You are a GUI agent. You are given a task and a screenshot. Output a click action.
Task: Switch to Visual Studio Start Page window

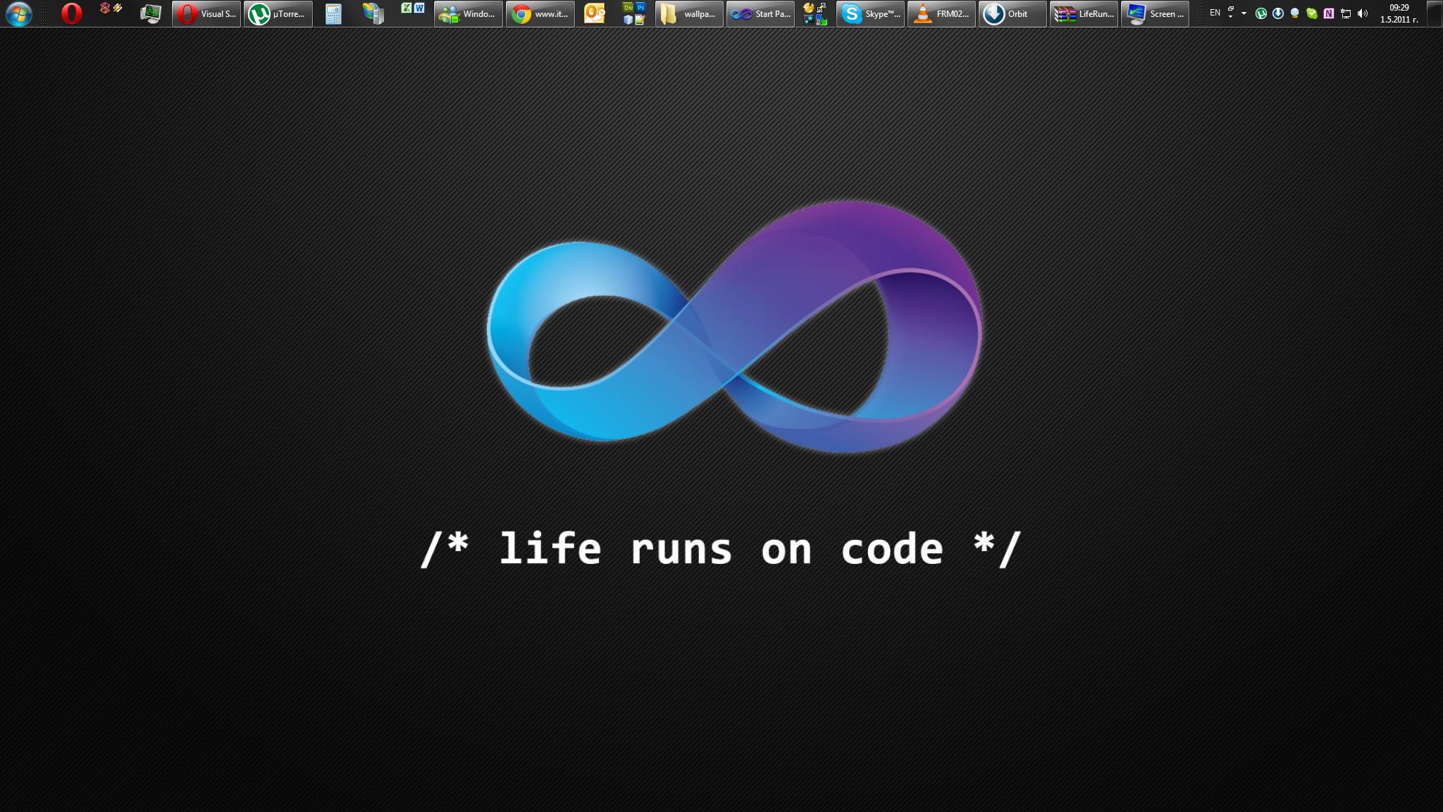[760, 13]
